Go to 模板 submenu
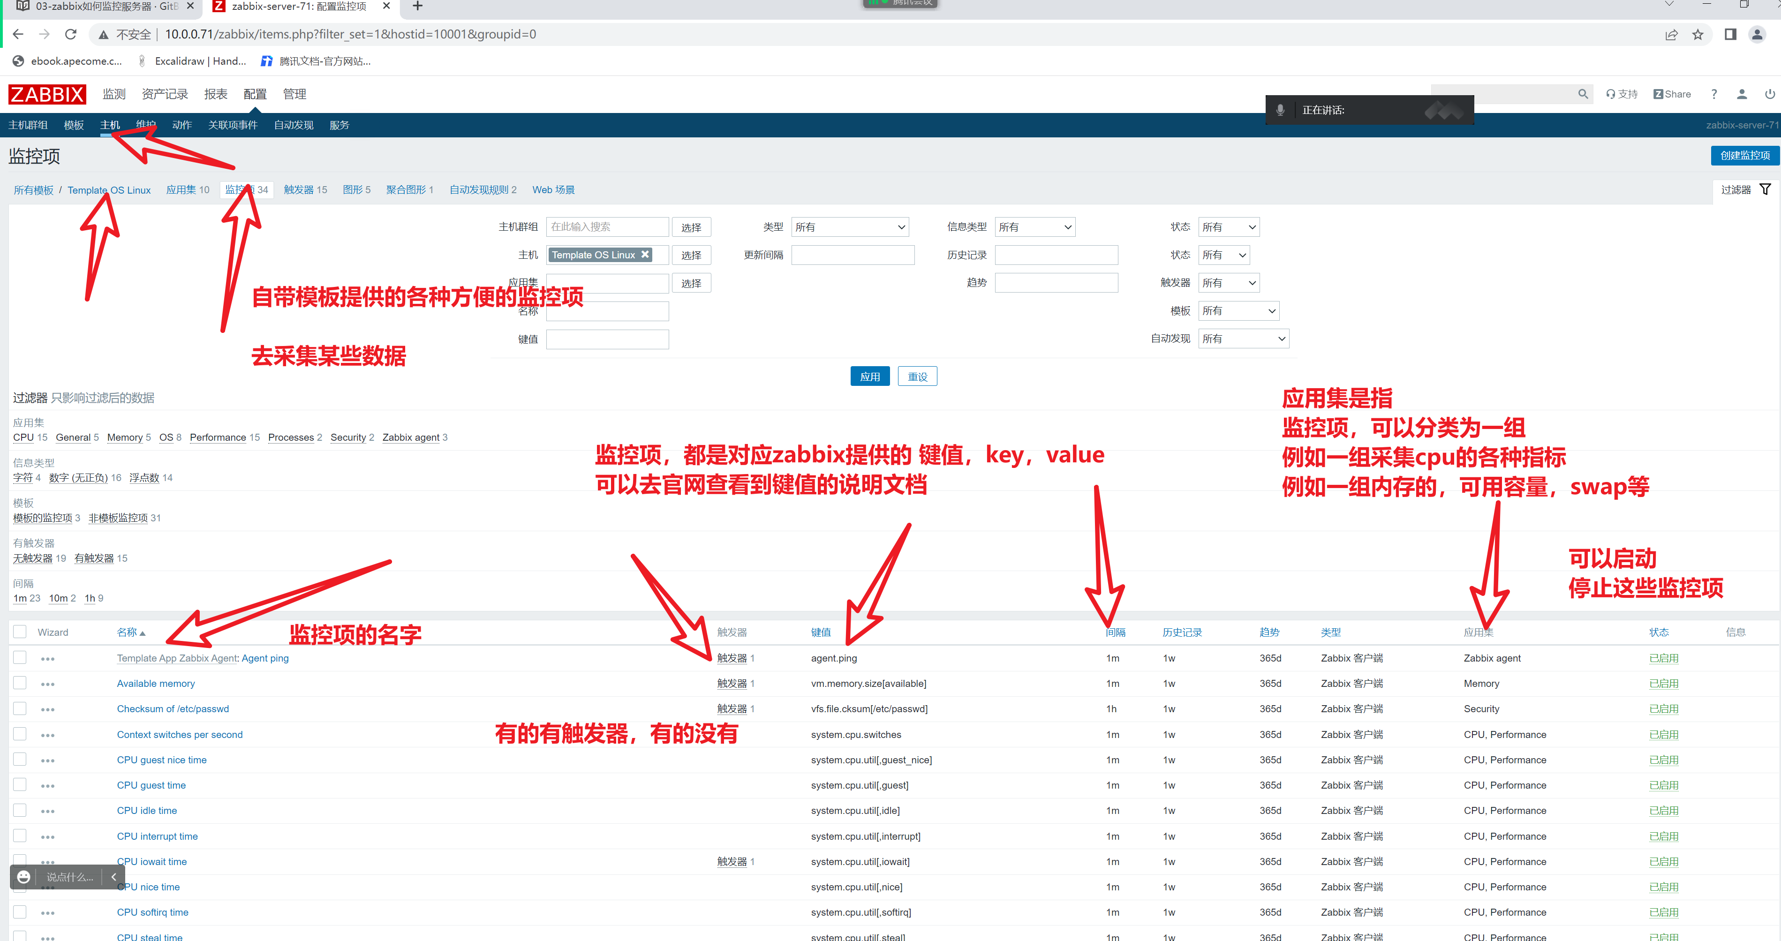Image resolution: width=1781 pixels, height=941 pixels. [73, 125]
